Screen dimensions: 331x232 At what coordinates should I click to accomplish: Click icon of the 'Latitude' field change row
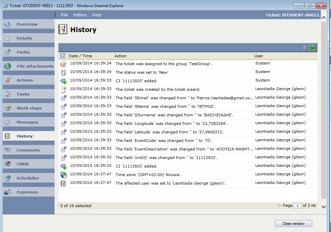pyautogui.click(x=63, y=132)
